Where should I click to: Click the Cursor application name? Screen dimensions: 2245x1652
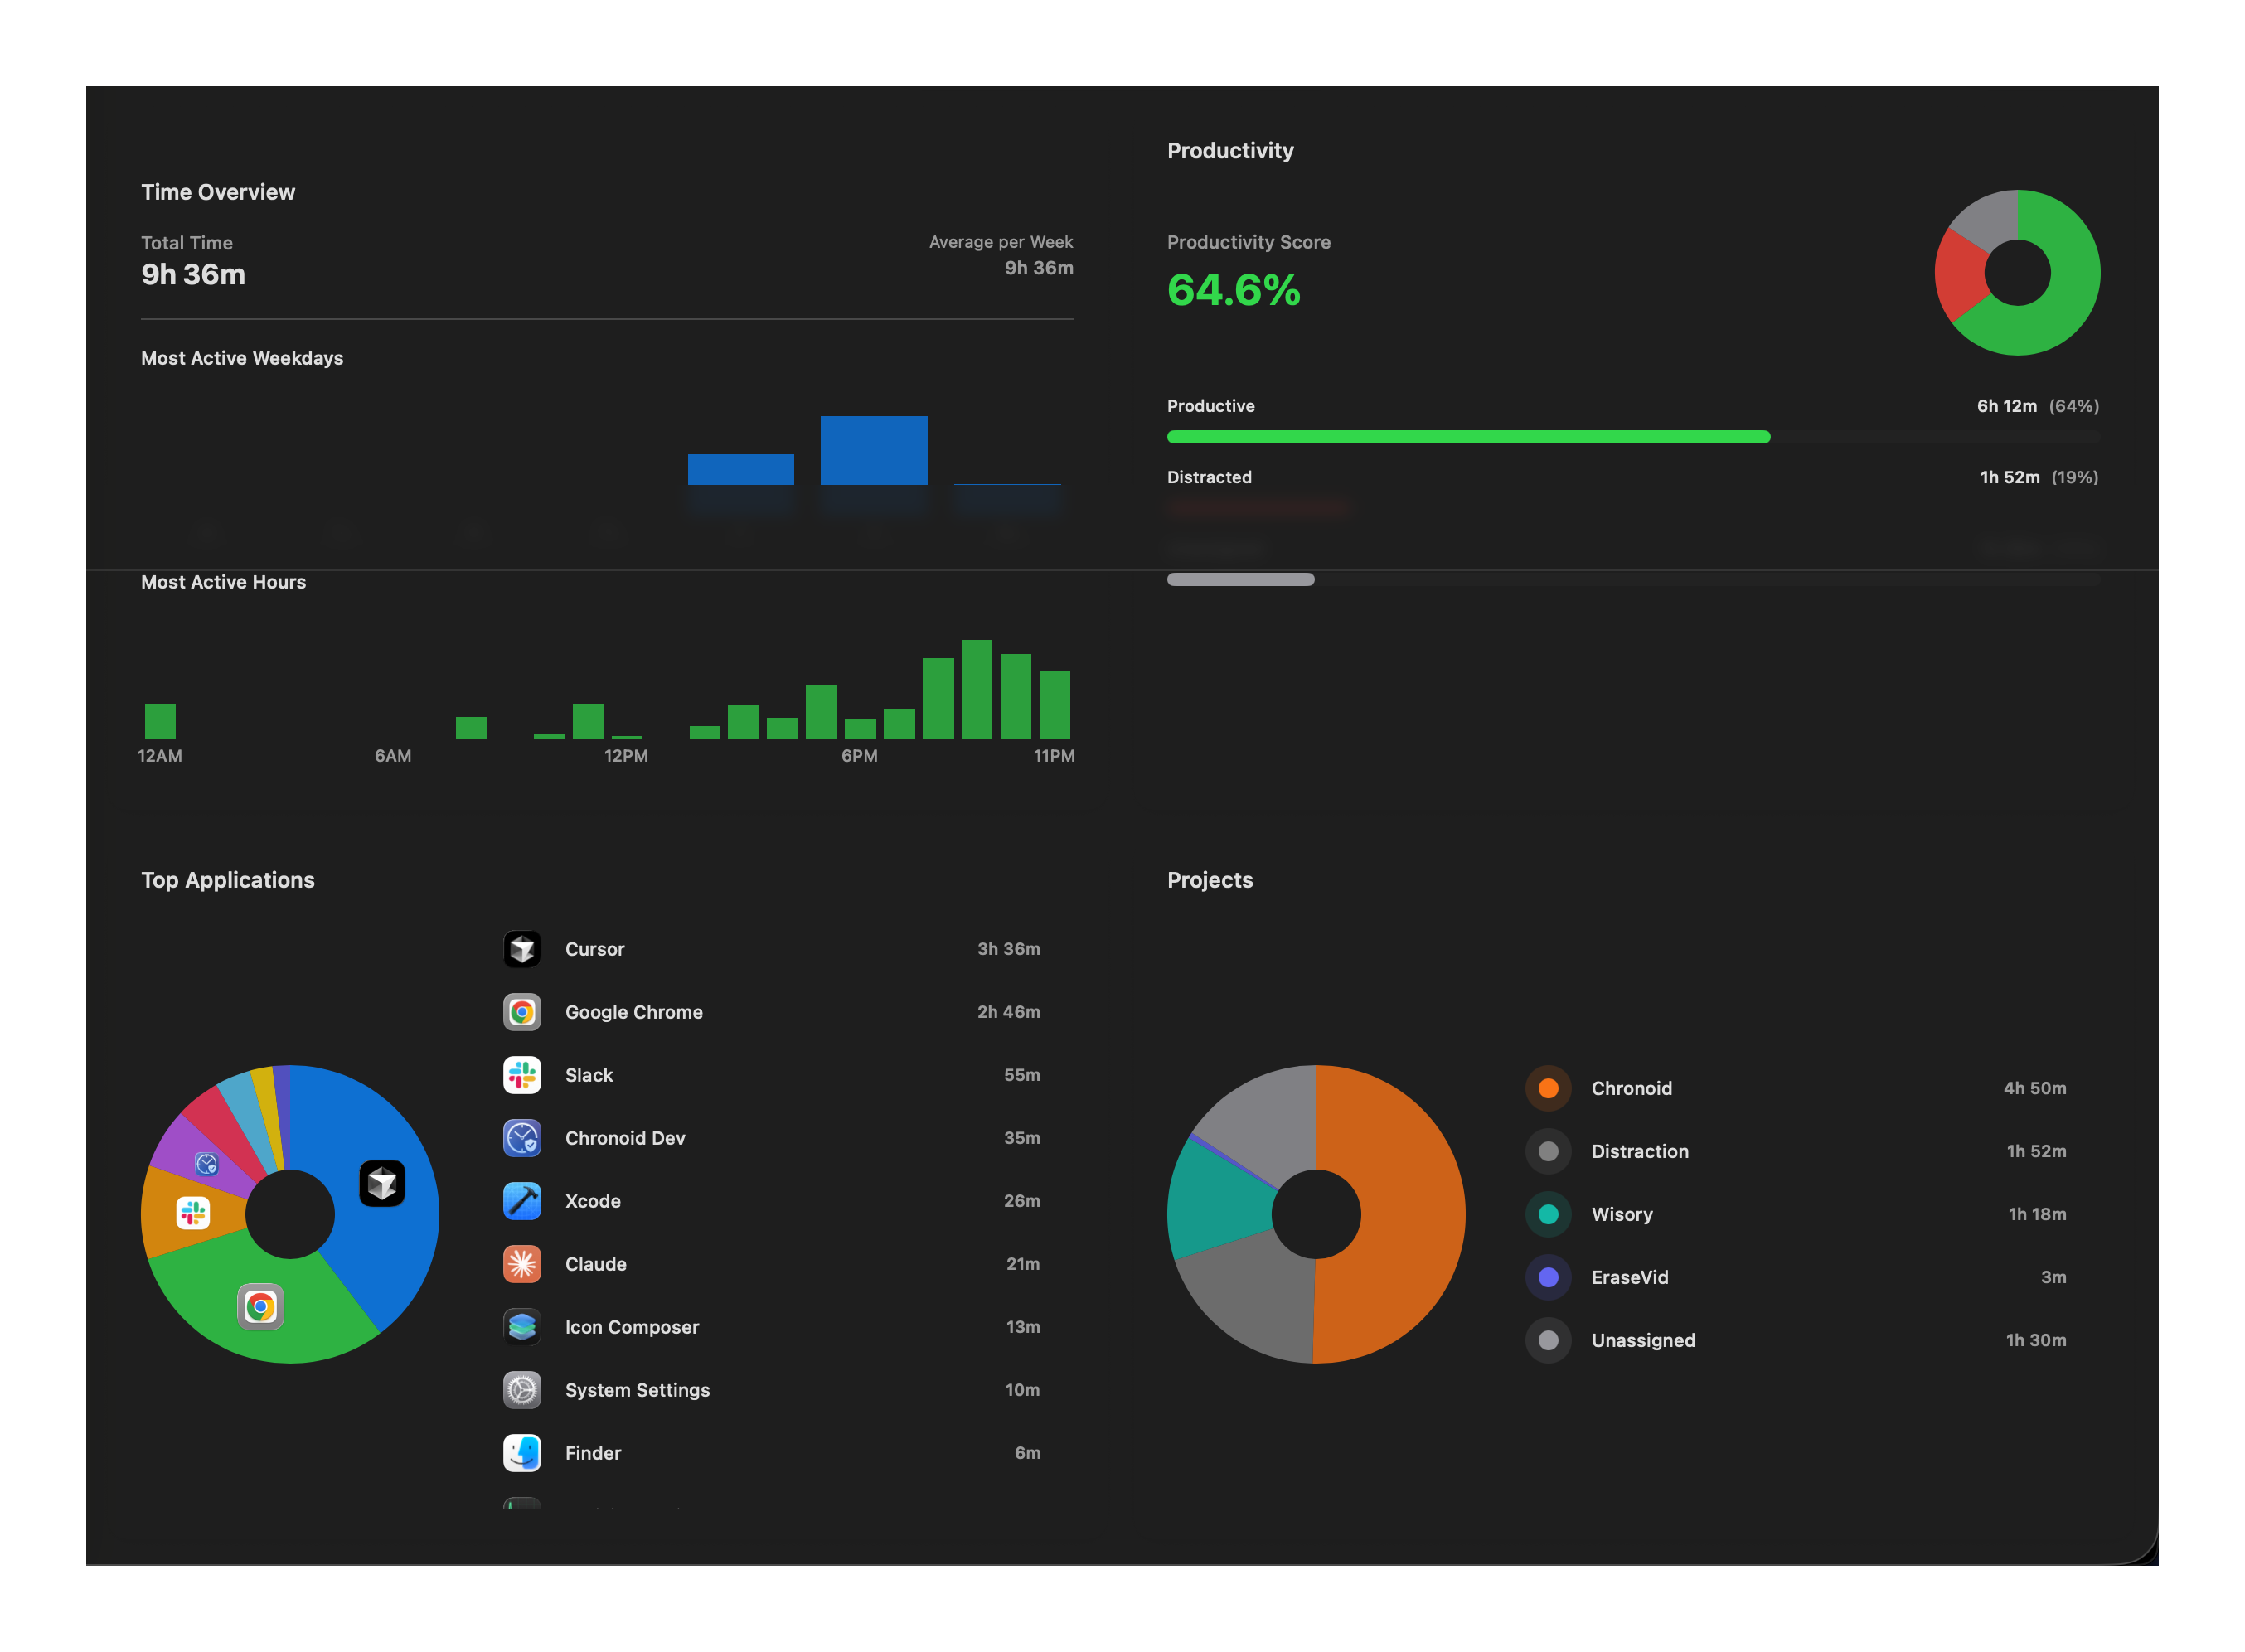(x=594, y=949)
